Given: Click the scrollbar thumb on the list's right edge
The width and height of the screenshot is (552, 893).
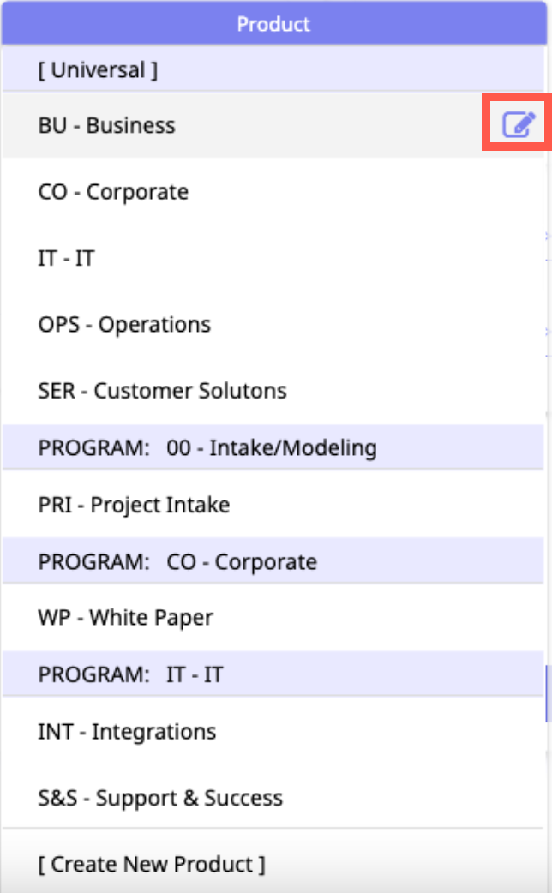Looking at the screenshot, I should pos(546,694).
